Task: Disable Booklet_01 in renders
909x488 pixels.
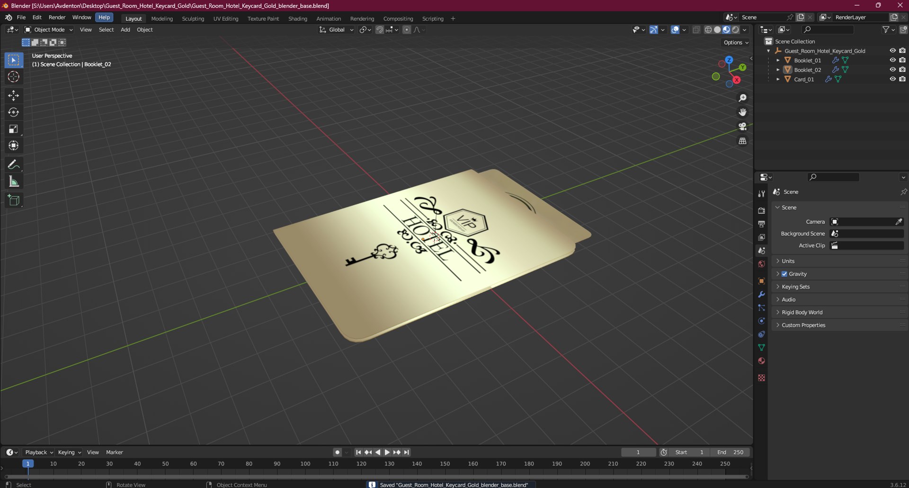Action: click(902, 60)
